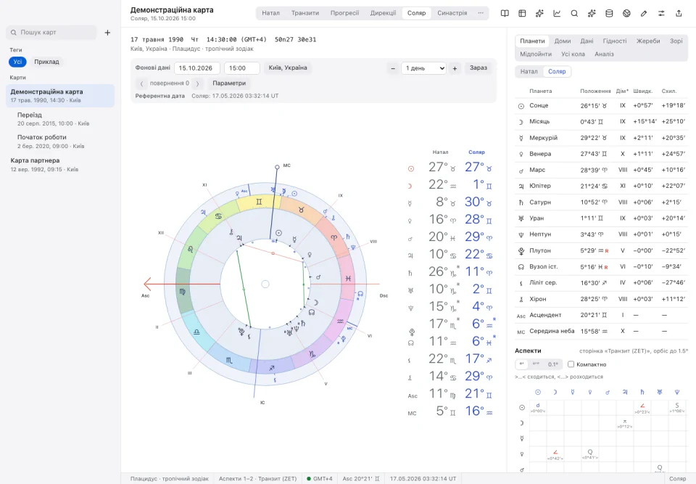
Task: Click the sparkles icon right of the magnifier
Action: click(x=592, y=13)
